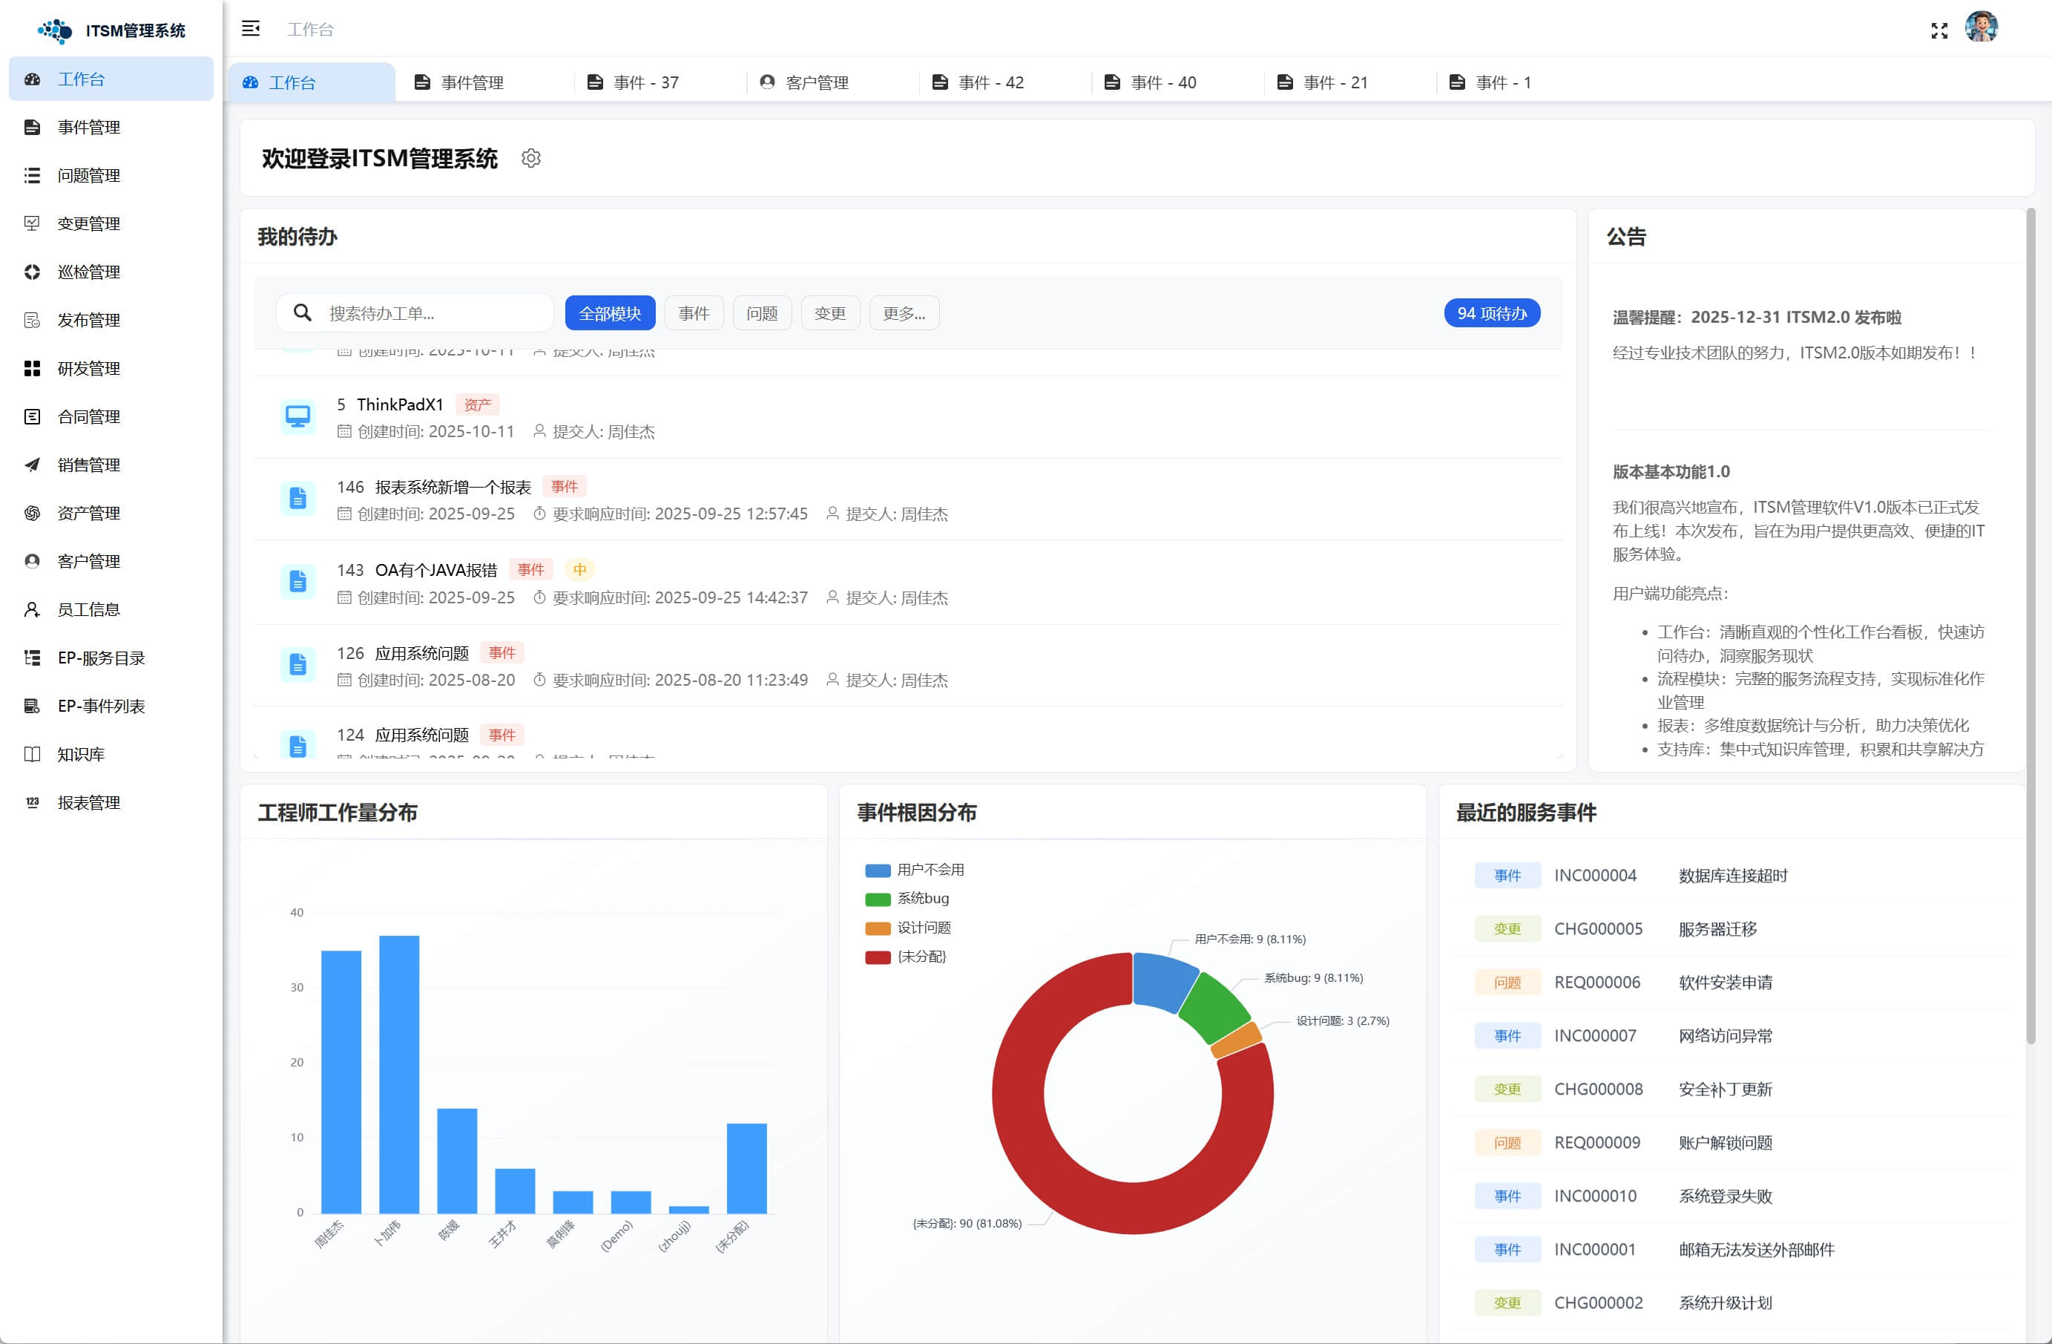Click the welcome header settings gear
This screenshot has height=1344, width=2052.
[531, 159]
